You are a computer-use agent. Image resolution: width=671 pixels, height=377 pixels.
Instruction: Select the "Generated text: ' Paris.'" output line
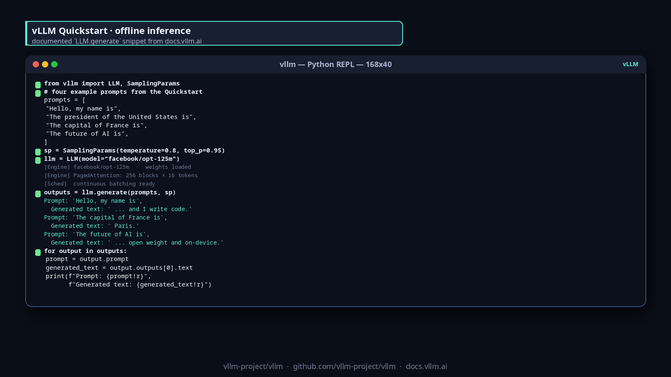95,226
